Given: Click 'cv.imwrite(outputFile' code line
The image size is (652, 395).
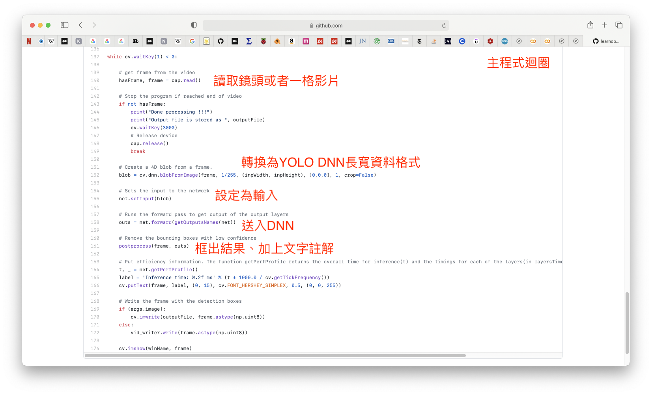Looking at the screenshot, I should 198,317.
